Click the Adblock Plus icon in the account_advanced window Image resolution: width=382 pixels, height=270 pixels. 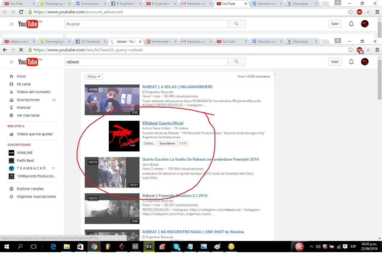(x=360, y=12)
